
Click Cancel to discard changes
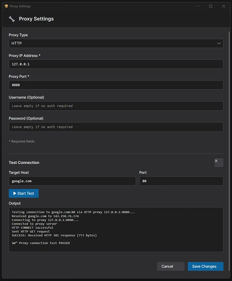(171, 266)
